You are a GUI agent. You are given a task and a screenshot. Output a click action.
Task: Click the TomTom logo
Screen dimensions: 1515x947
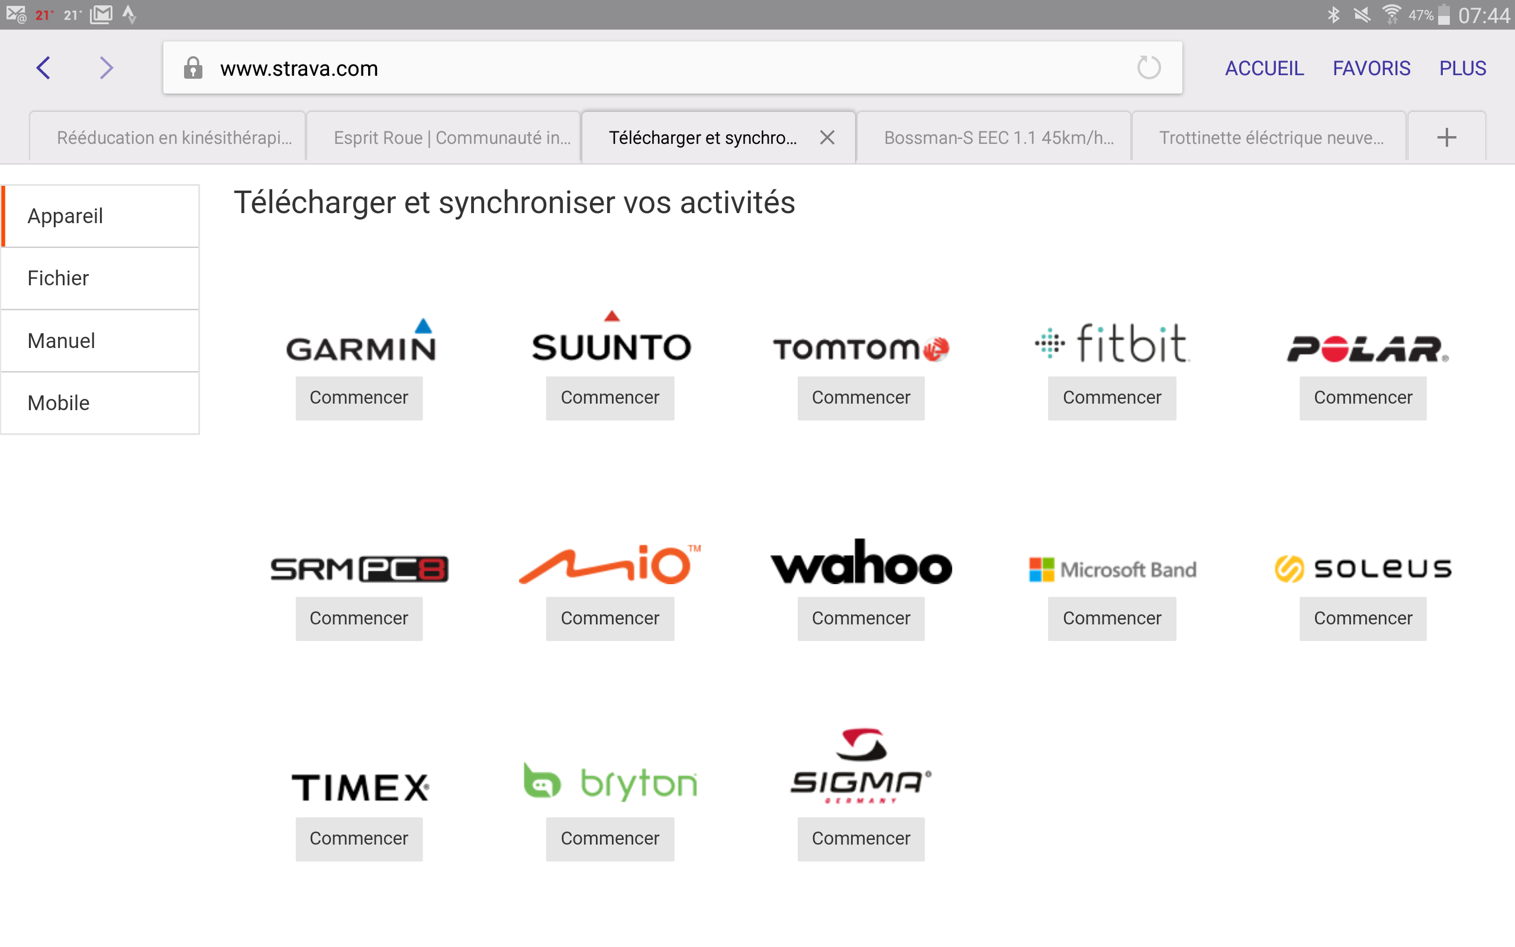coord(861,348)
